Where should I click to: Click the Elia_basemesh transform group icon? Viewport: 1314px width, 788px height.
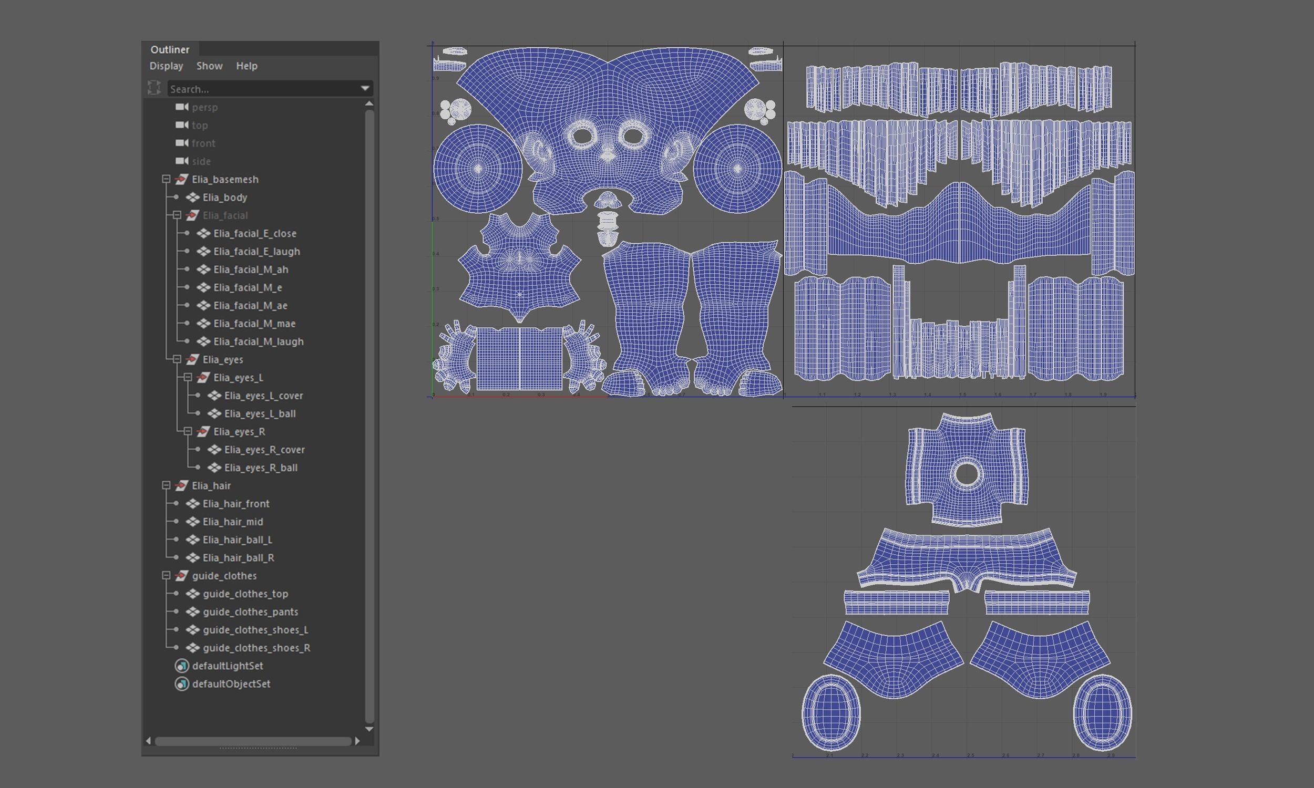click(x=182, y=179)
